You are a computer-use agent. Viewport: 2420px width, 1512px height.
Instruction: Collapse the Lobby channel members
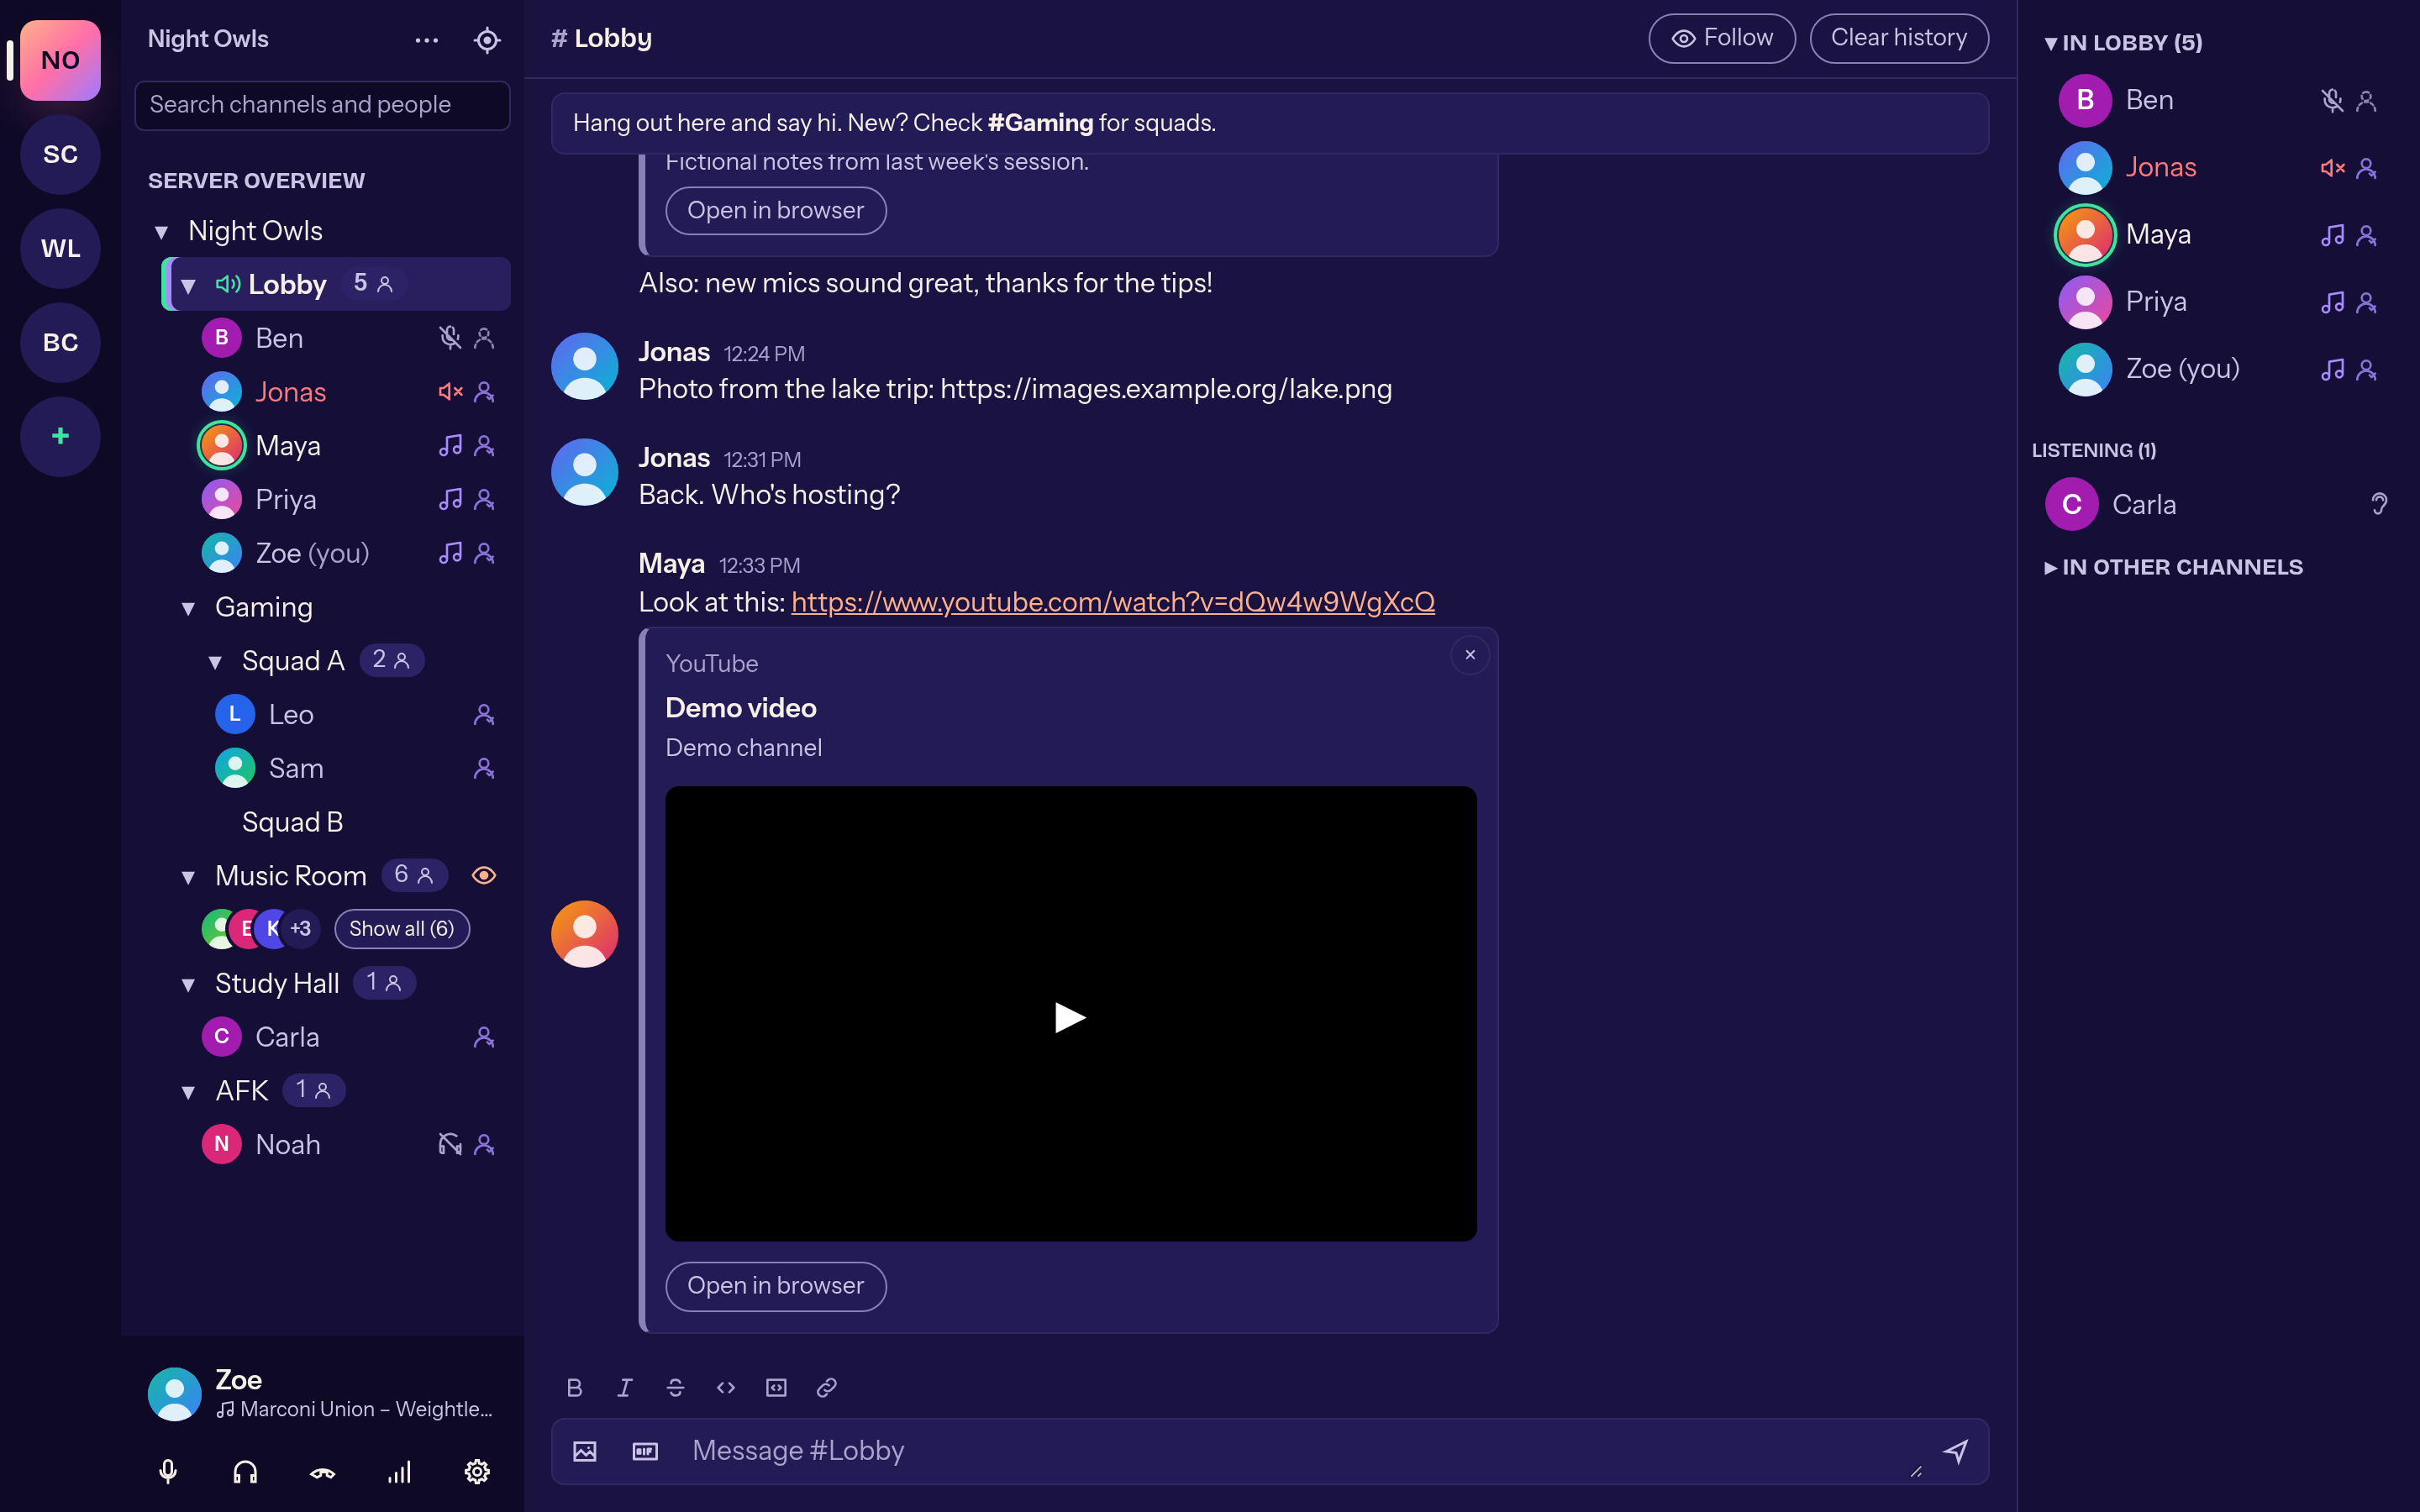click(x=188, y=286)
